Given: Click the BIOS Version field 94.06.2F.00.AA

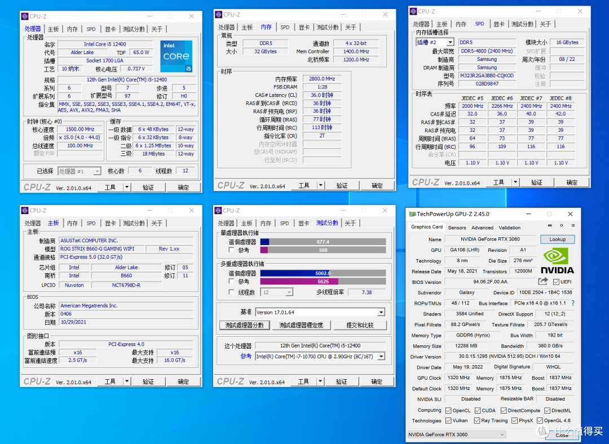Looking at the screenshot, I should [x=490, y=282].
